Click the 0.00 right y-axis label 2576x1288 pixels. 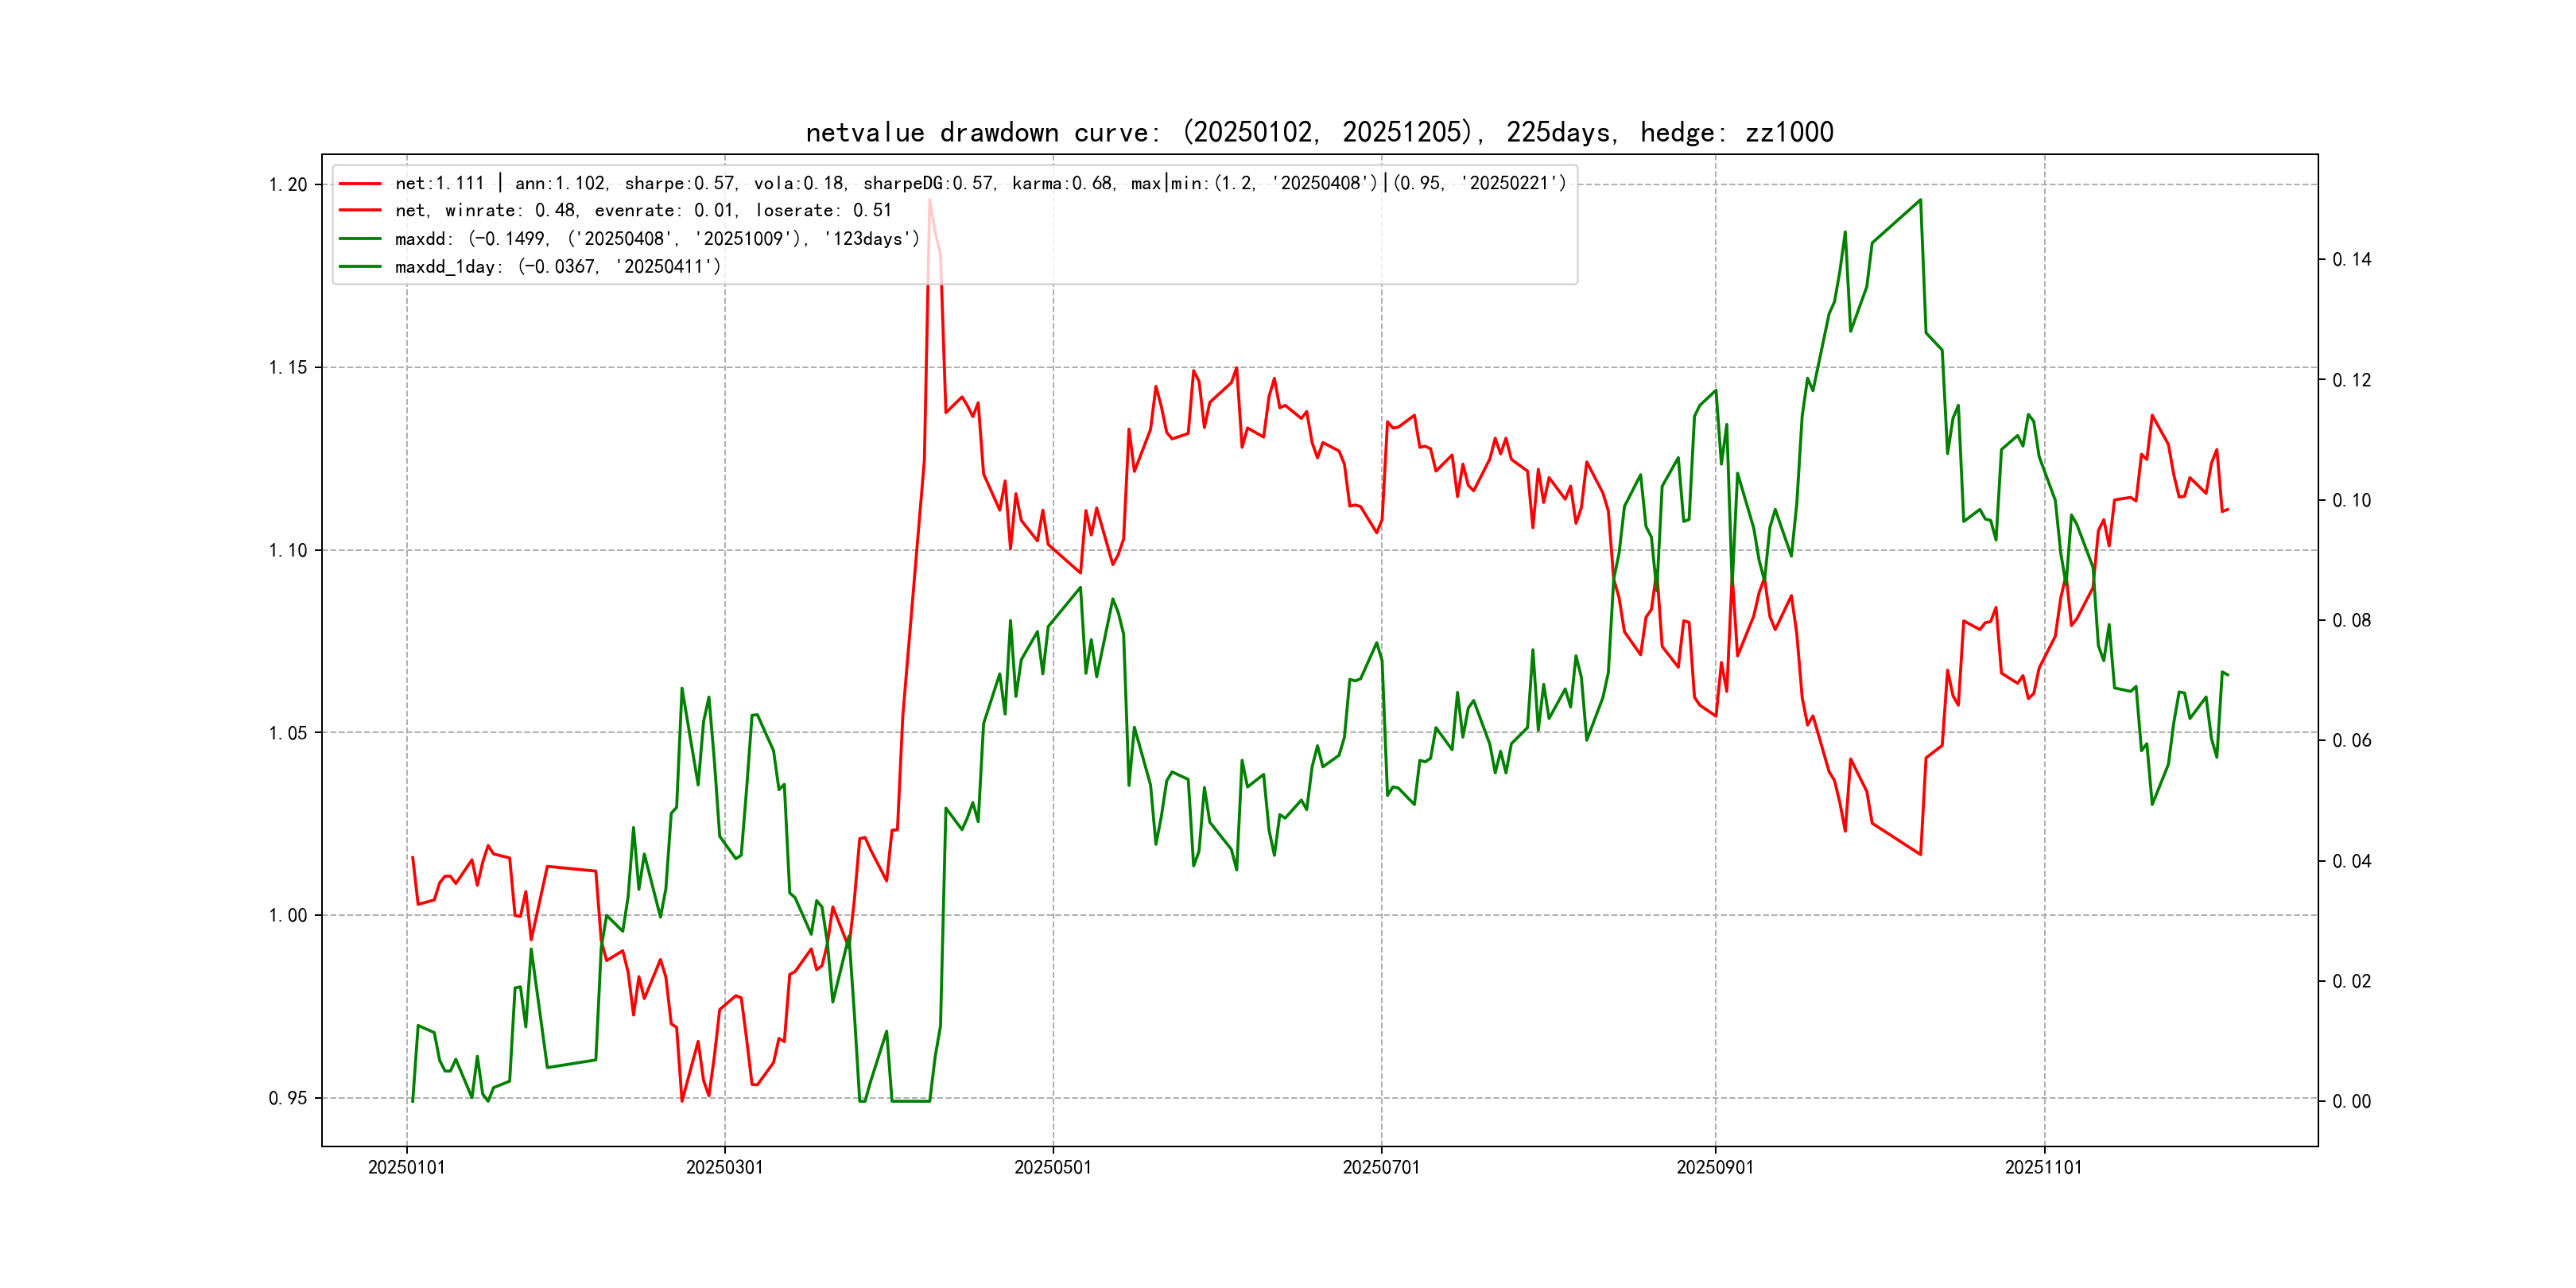[x=2351, y=1102]
